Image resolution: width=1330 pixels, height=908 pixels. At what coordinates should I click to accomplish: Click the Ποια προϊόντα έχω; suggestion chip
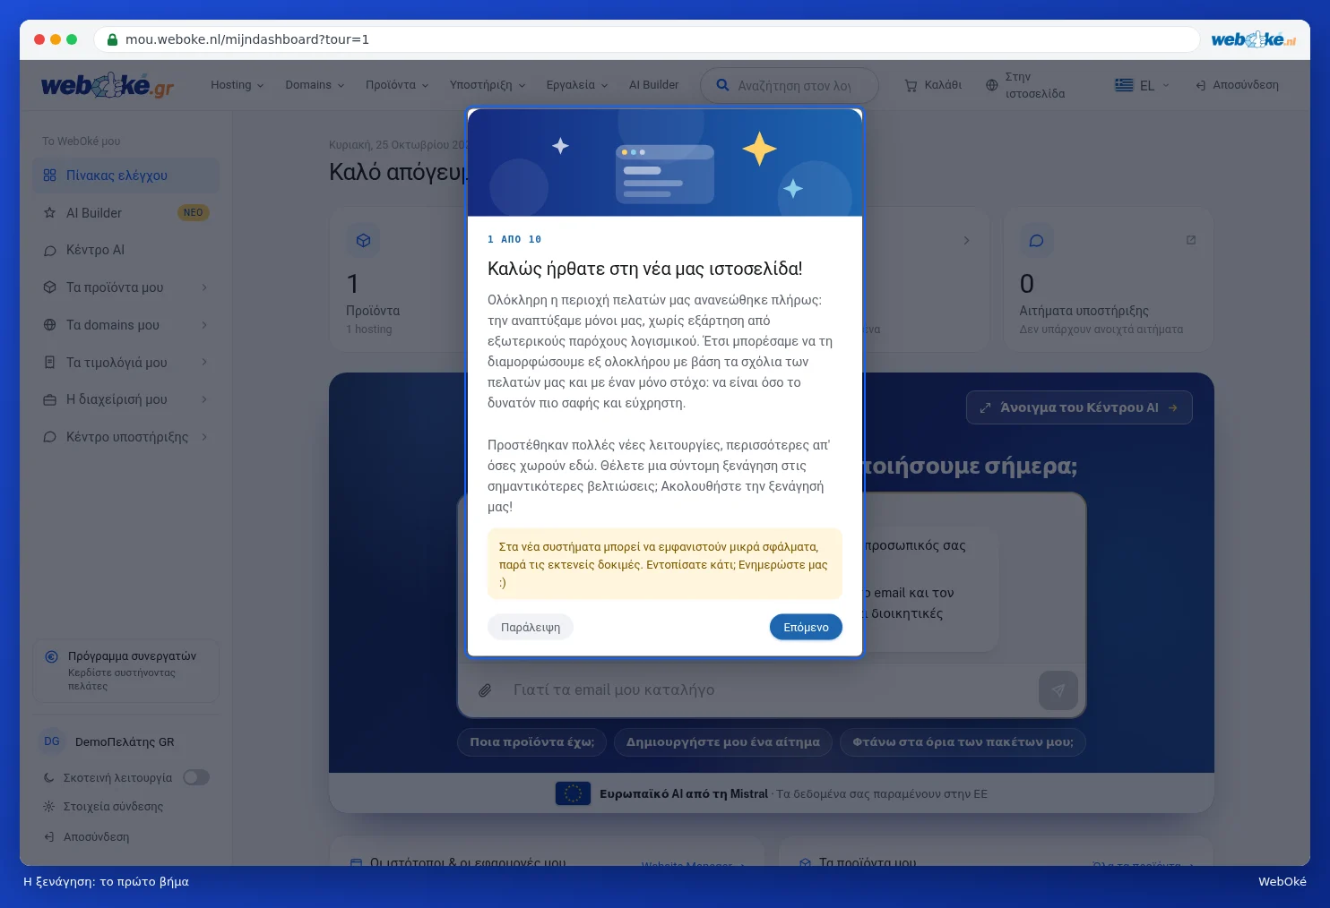click(532, 741)
